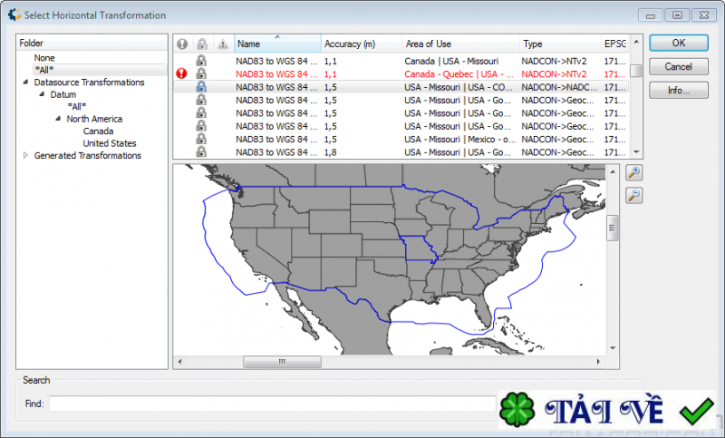Click the Missouri state outline on the map

click(419, 248)
